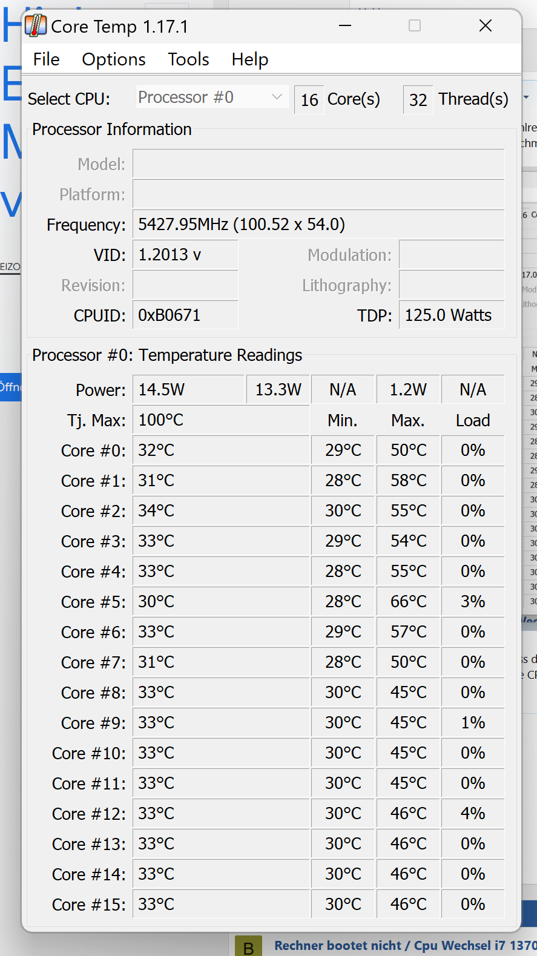This screenshot has width=537, height=956.
Task: Click the 32 threads count field
Action: [x=418, y=100]
